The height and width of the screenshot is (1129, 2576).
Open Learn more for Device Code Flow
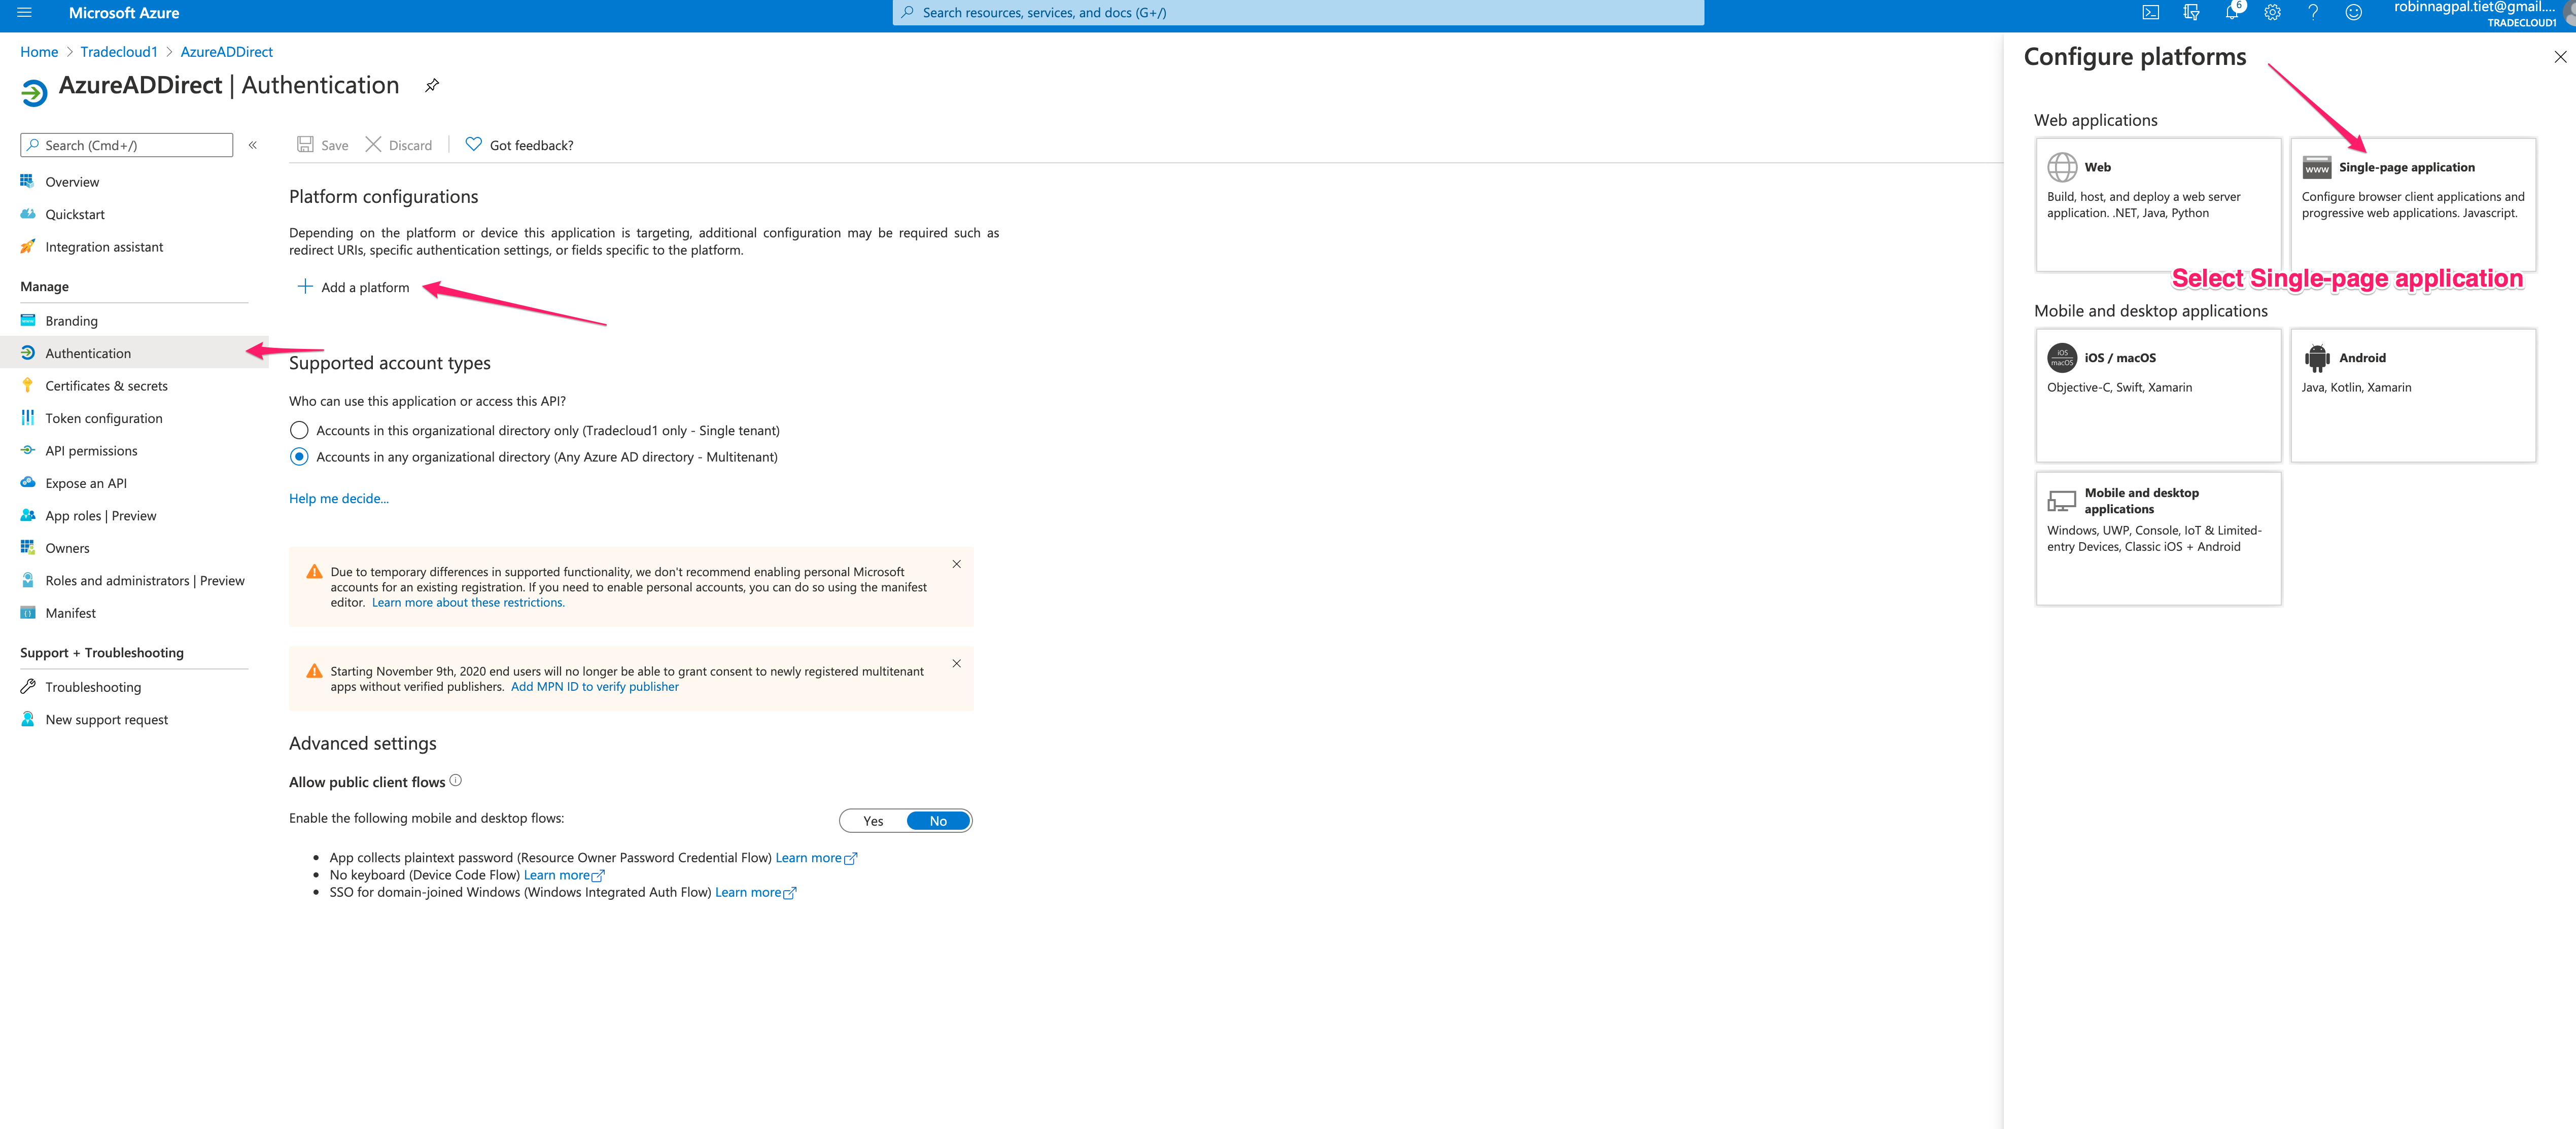coord(564,876)
